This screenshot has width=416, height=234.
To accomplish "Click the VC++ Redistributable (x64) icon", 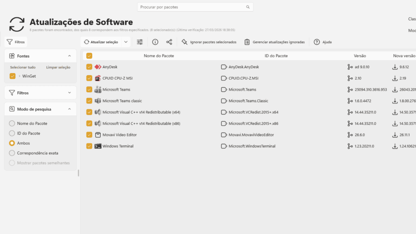I will coord(98,112).
